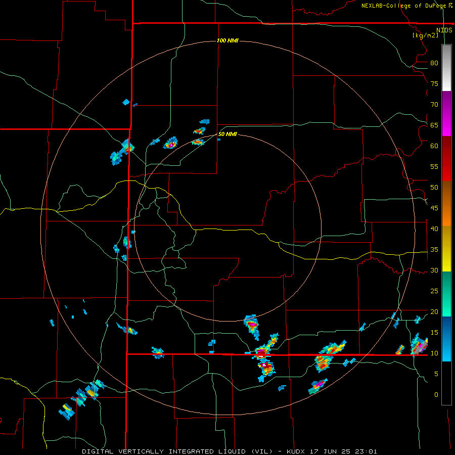Click the scale value "80"
Screen dimensions: 455x455
tap(434, 63)
